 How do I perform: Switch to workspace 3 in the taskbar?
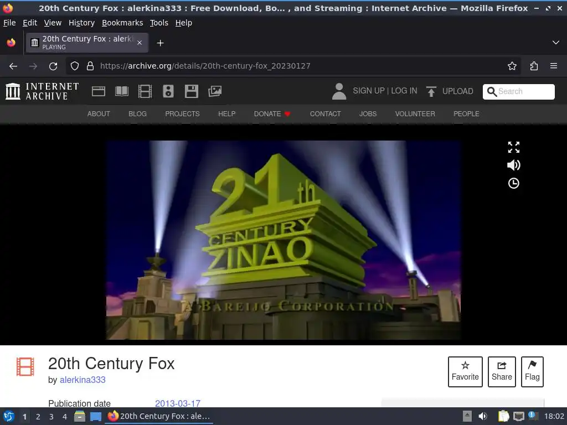[x=51, y=417]
